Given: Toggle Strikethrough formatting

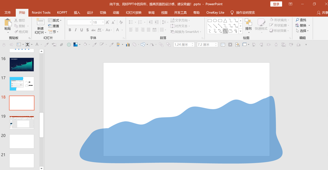Looking at the screenshot, I should 93,30.
